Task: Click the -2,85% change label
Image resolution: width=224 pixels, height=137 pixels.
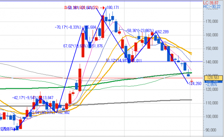Action: point(211,85)
